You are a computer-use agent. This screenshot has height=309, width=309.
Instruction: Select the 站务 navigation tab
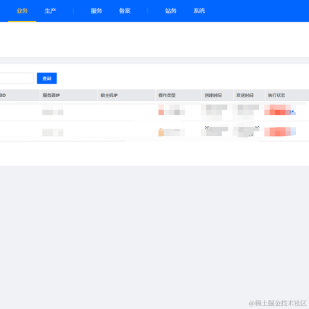pyautogui.click(x=171, y=11)
